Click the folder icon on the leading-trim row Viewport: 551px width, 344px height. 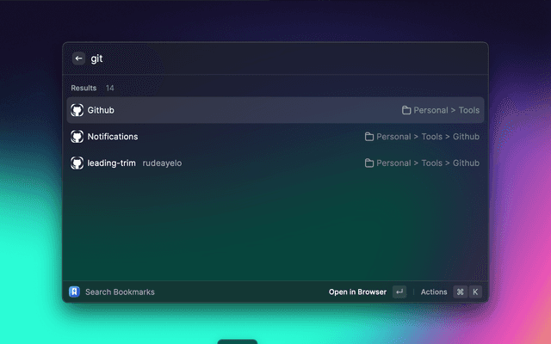[x=369, y=163]
